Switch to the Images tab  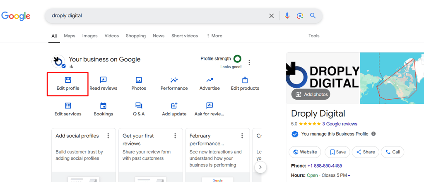pyautogui.click(x=90, y=36)
